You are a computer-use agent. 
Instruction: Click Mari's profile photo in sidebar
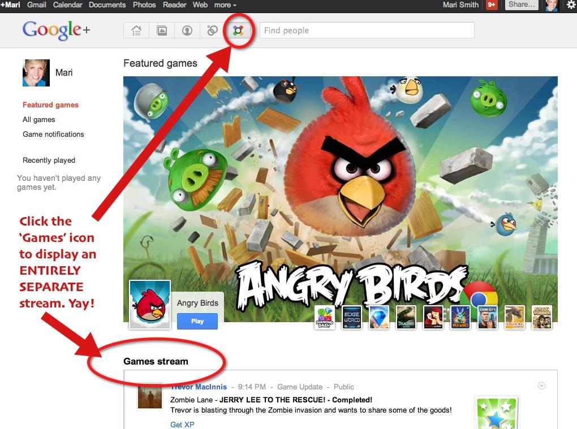36,73
